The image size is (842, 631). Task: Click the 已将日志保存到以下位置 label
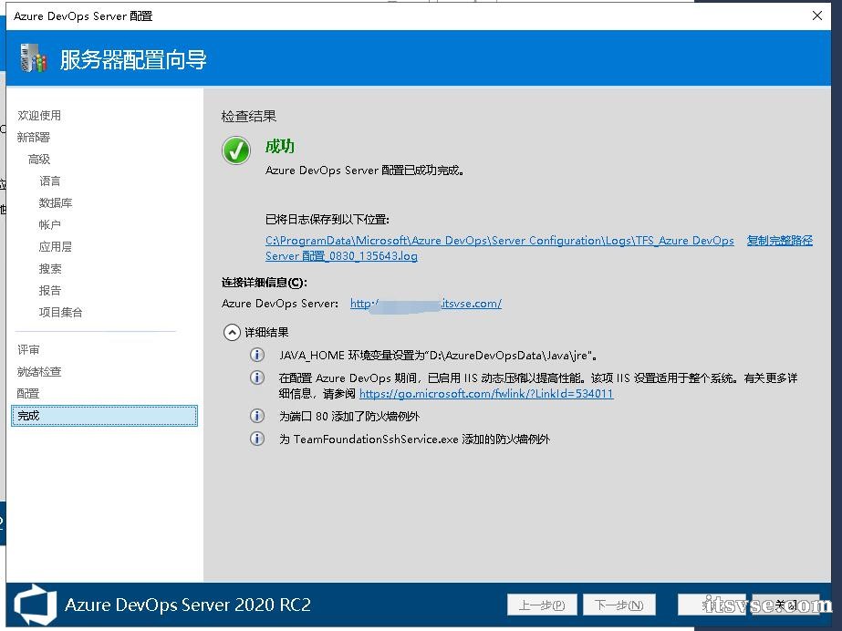327,220
